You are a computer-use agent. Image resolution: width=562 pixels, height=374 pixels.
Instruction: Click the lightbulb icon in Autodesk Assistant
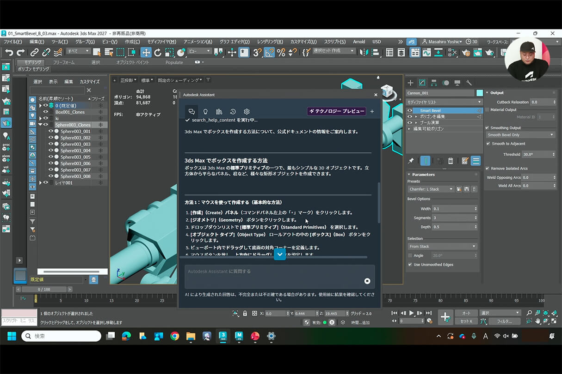tap(205, 111)
